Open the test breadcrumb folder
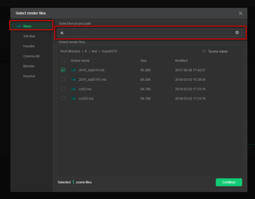This screenshot has width=255, height=199. click(x=94, y=51)
